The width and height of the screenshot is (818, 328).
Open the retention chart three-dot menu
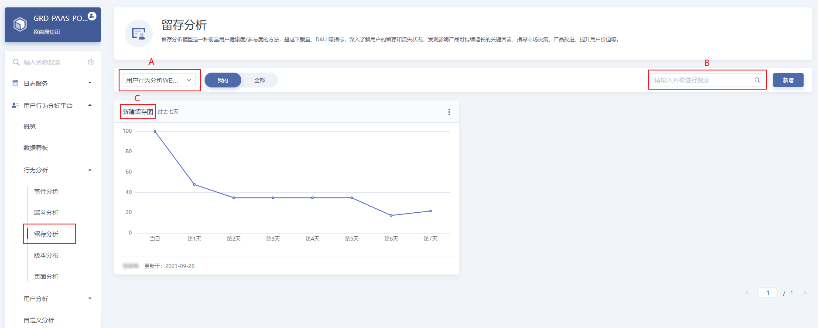click(449, 112)
